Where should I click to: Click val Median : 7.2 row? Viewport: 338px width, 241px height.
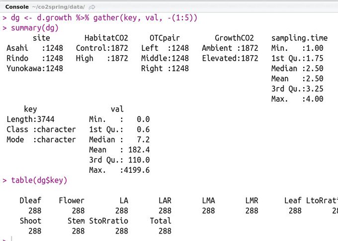coord(119,139)
